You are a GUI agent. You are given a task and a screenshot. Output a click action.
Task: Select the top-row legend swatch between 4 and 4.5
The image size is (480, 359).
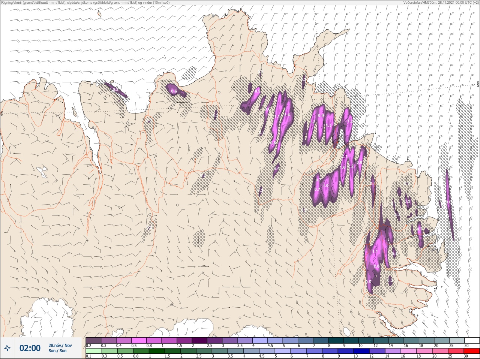(x=261, y=340)
